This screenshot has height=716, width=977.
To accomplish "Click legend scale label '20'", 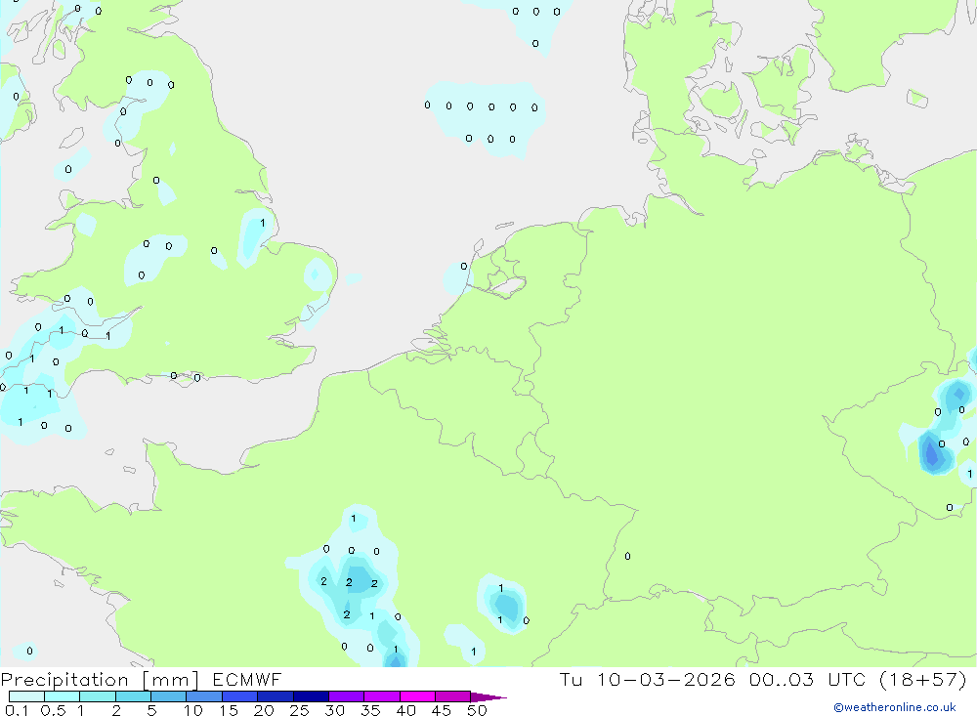I will coord(264,710).
